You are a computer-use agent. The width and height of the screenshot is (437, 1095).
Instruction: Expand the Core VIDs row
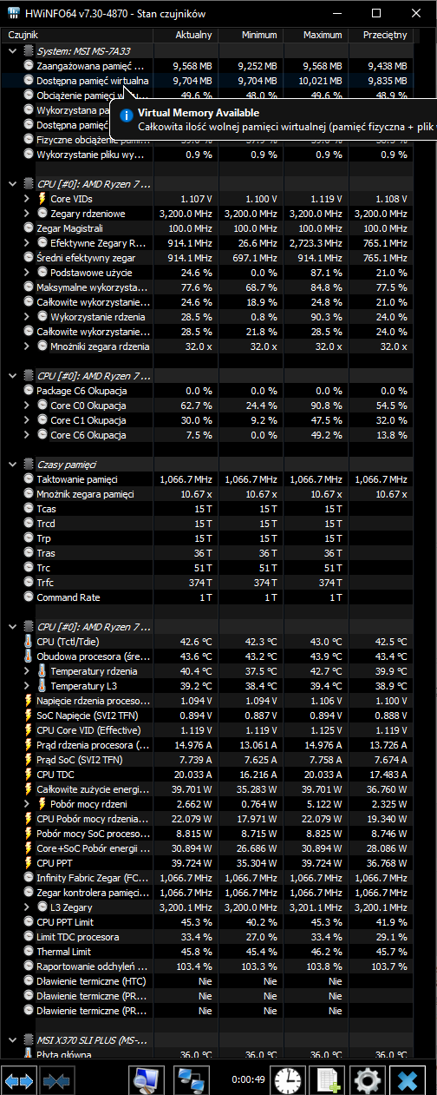[x=27, y=198]
